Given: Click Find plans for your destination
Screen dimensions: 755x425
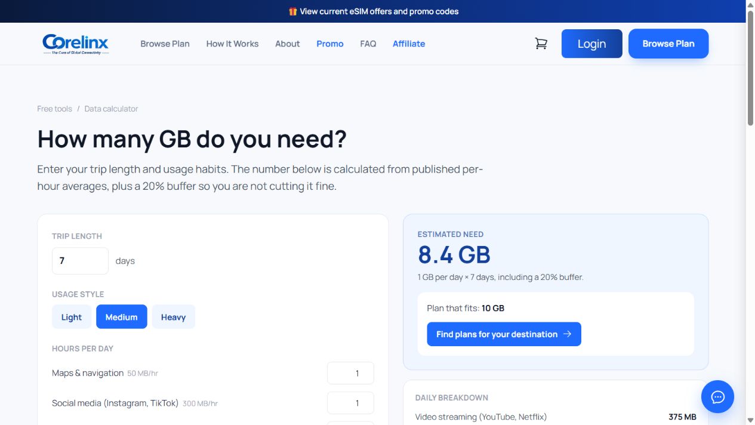Looking at the screenshot, I should (x=504, y=334).
